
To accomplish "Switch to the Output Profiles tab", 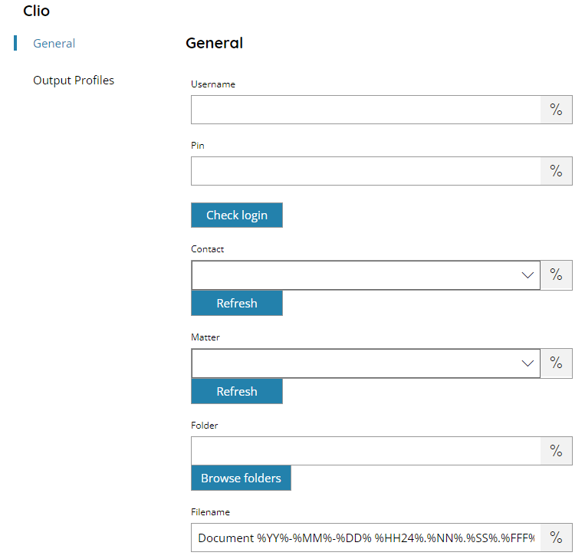I will click(74, 81).
